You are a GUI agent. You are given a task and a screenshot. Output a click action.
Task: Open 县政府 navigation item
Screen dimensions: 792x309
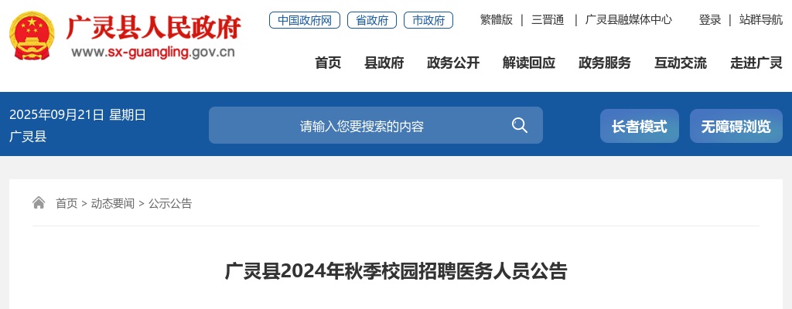point(384,63)
